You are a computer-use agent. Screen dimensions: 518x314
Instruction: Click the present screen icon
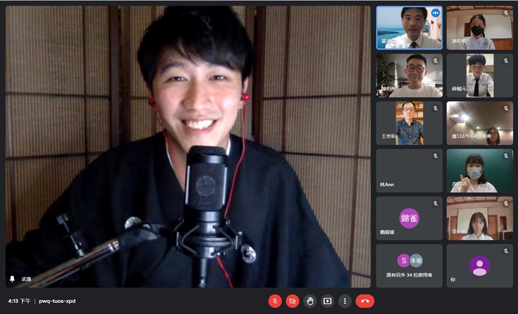point(327,301)
